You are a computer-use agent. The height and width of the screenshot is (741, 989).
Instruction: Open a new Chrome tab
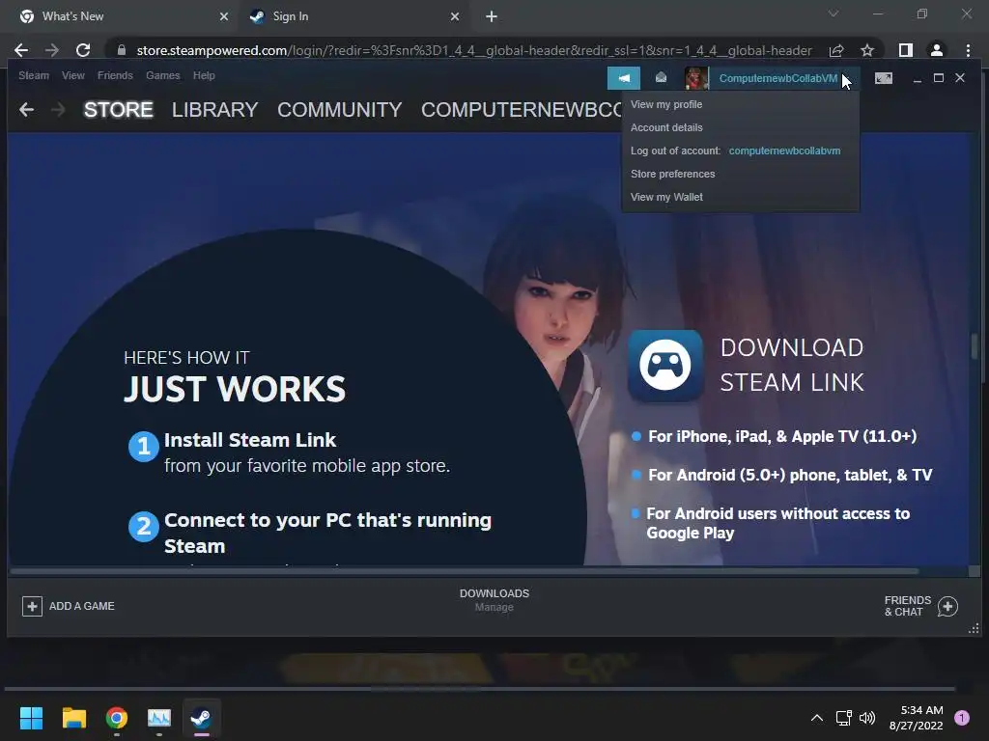click(492, 17)
